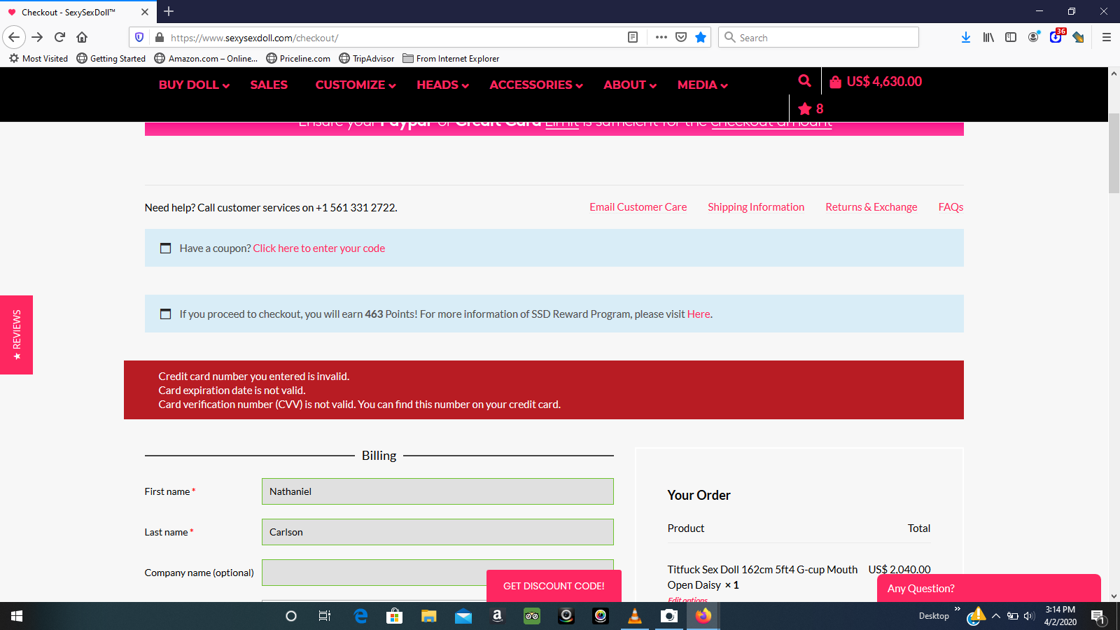This screenshot has width=1120, height=630.
Task: Expand the ACCESSORIES menu
Action: point(536,85)
